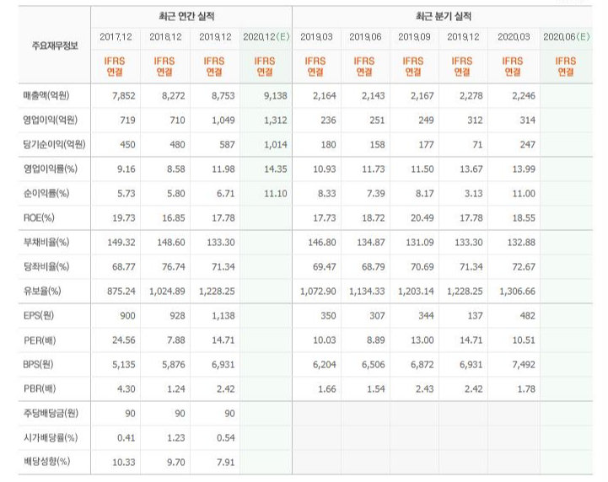Image resolution: width=608 pixels, height=482 pixels.
Task: Click the 매출액(억원) row label
Action: click(x=46, y=95)
